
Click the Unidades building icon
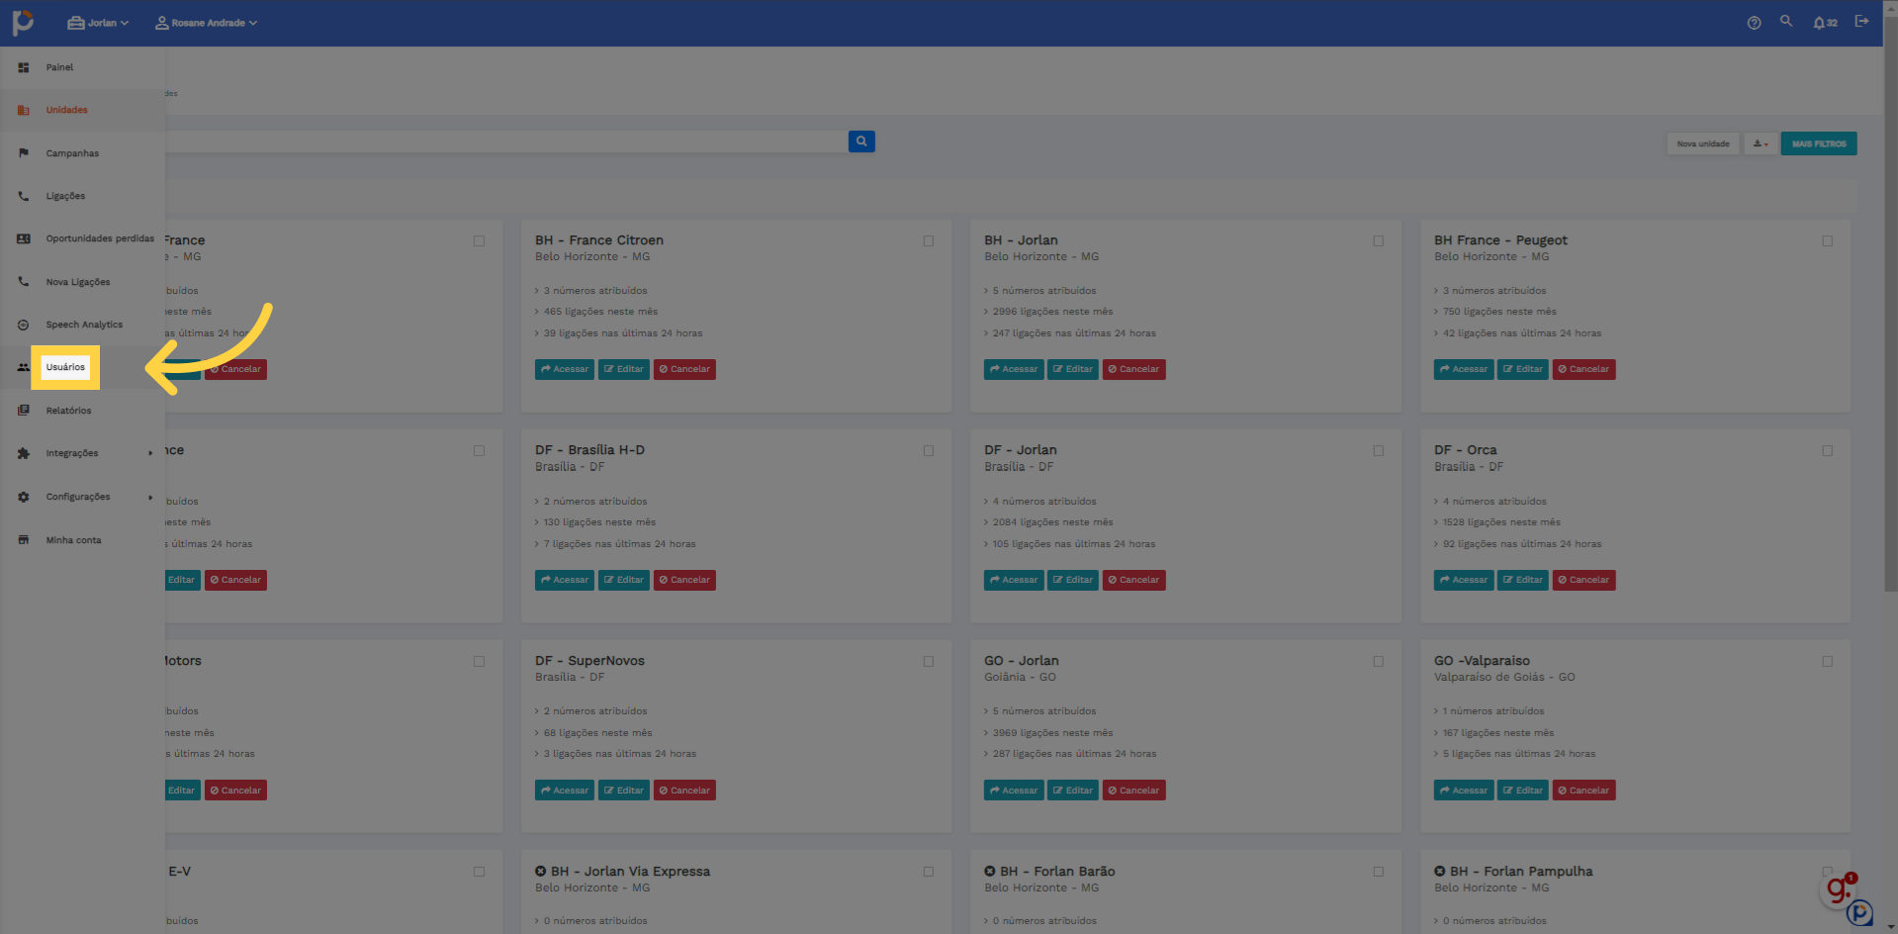[24, 110]
